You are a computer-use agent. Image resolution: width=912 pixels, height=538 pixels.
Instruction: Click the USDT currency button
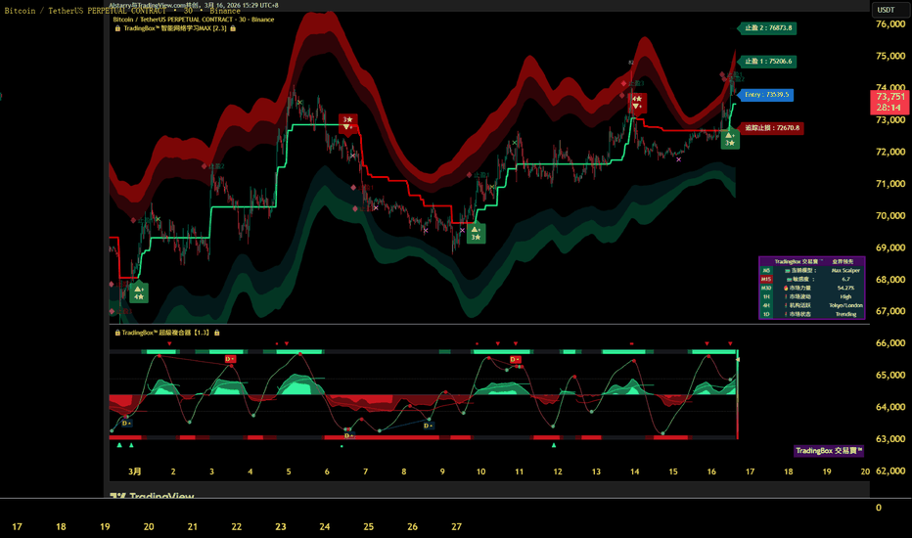click(x=886, y=10)
